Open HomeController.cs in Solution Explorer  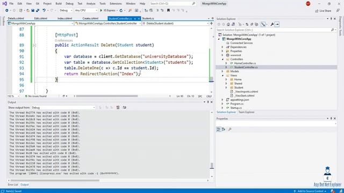[245, 63]
